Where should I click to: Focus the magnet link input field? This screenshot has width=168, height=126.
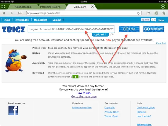coord(71,29)
